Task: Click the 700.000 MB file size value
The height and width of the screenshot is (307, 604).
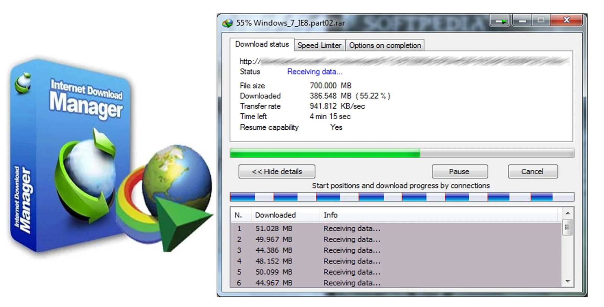Action: tap(330, 85)
